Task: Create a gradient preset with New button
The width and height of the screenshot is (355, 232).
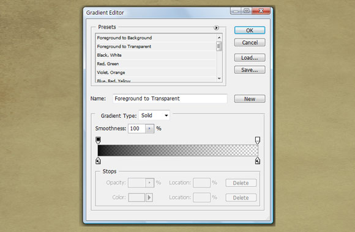Action: [250, 99]
